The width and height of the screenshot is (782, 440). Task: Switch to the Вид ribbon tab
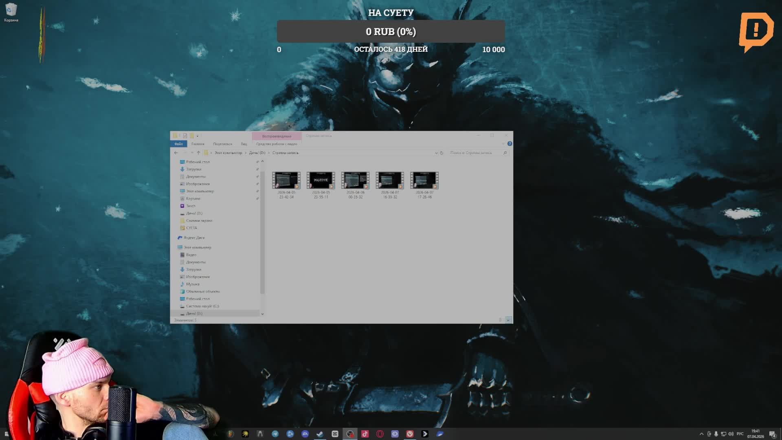[244, 144]
